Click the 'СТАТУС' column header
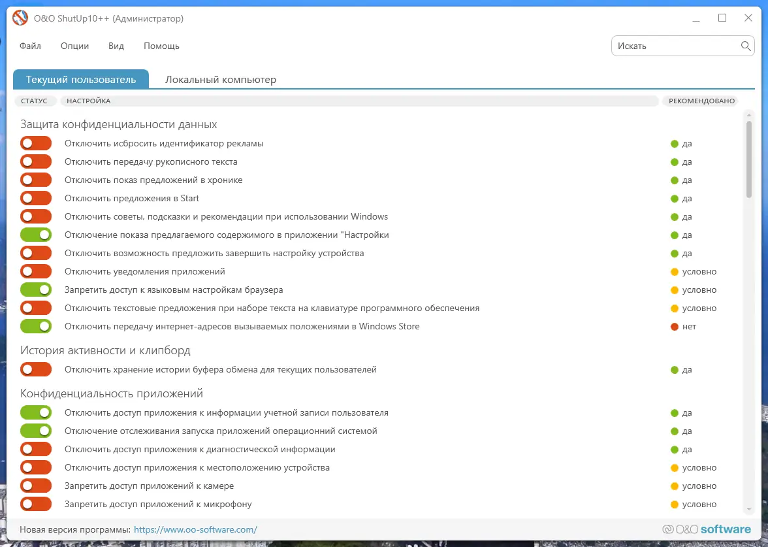The height and width of the screenshot is (547, 768). [x=35, y=101]
